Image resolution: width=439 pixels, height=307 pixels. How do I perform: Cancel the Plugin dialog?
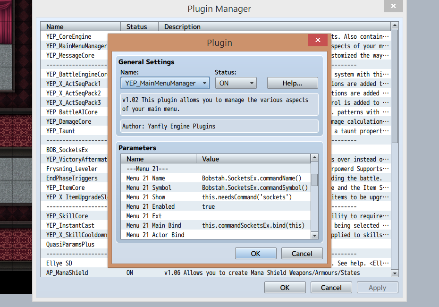click(x=302, y=254)
